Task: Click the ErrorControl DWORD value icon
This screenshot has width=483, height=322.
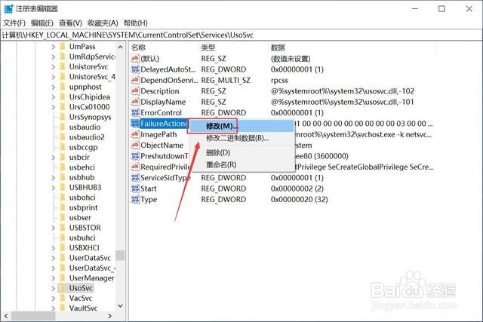Action: tap(135, 112)
